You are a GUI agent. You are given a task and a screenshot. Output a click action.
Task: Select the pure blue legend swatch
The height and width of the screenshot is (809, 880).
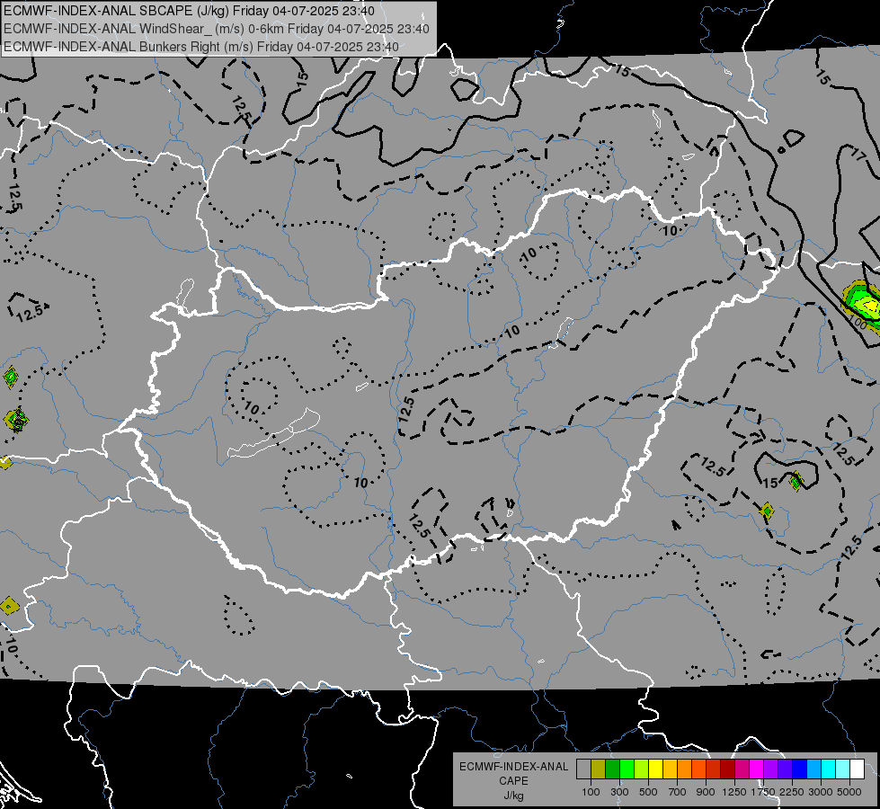[800, 769]
